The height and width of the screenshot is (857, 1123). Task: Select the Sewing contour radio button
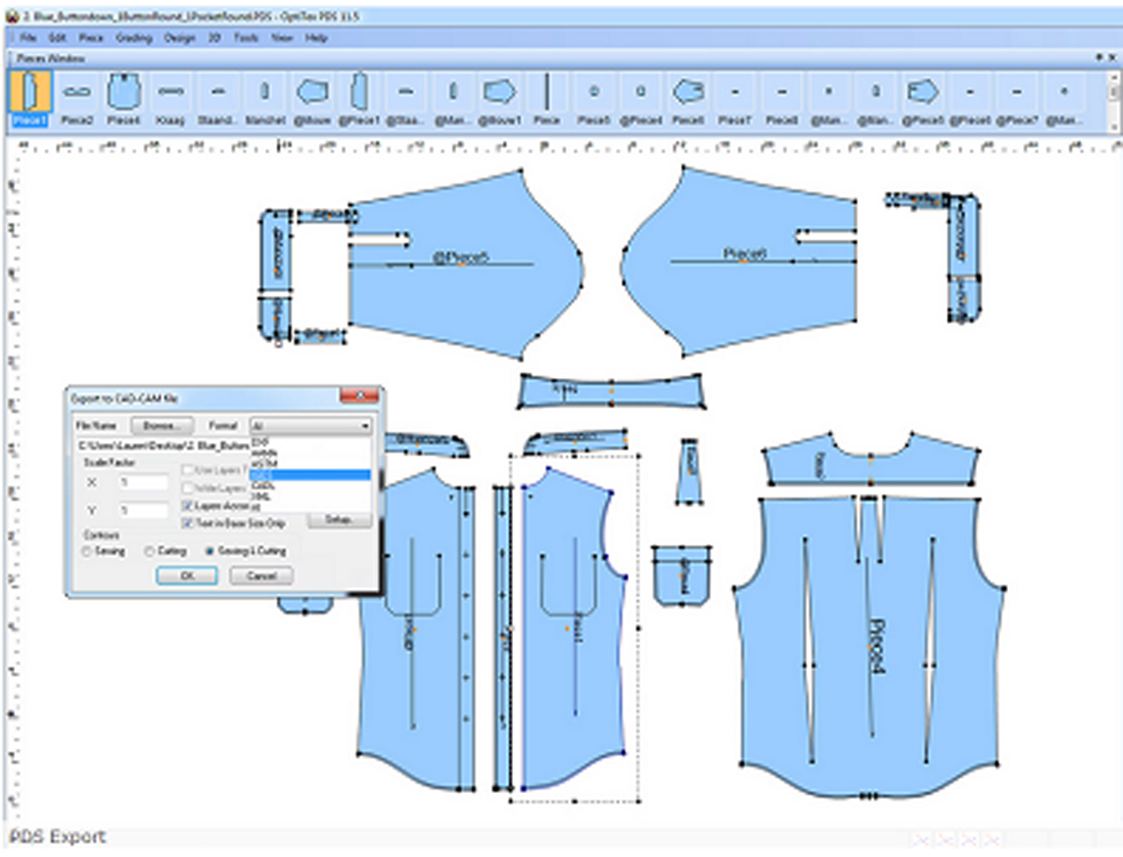(87, 552)
